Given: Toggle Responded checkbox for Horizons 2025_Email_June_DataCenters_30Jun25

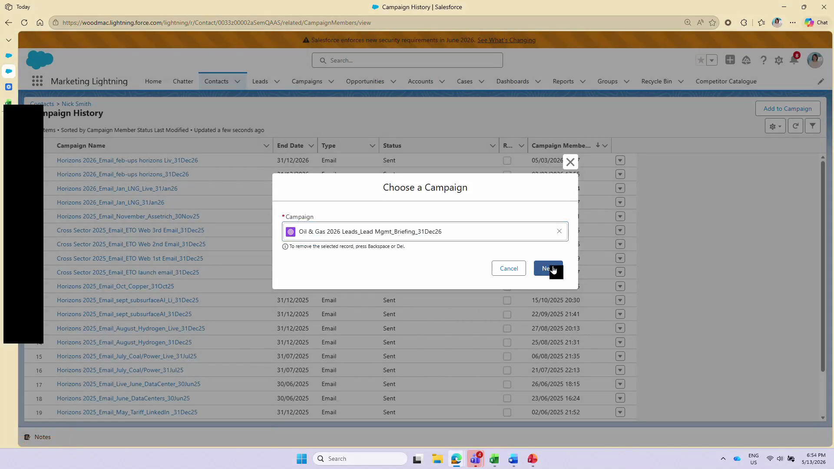Looking at the screenshot, I should (x=507, y=399).
